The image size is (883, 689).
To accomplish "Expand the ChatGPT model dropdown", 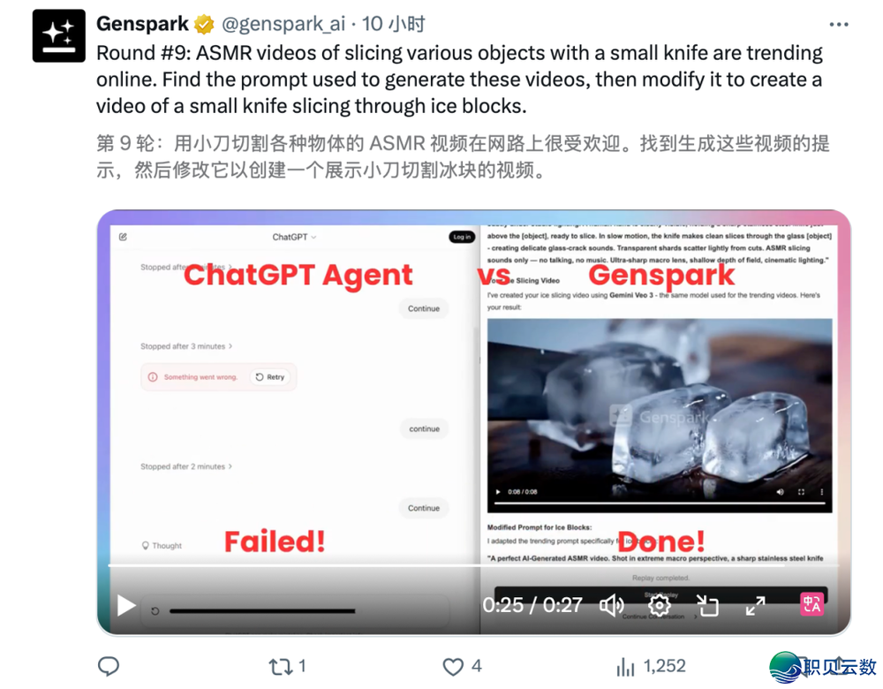I will pyautogui.click(x=294, y=238).
